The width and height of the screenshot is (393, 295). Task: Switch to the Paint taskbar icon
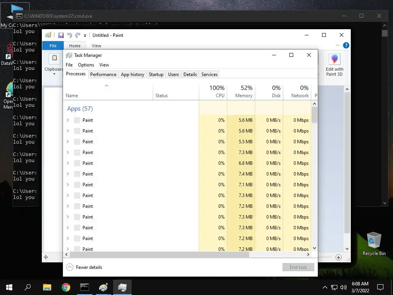[x=103, y=287]
